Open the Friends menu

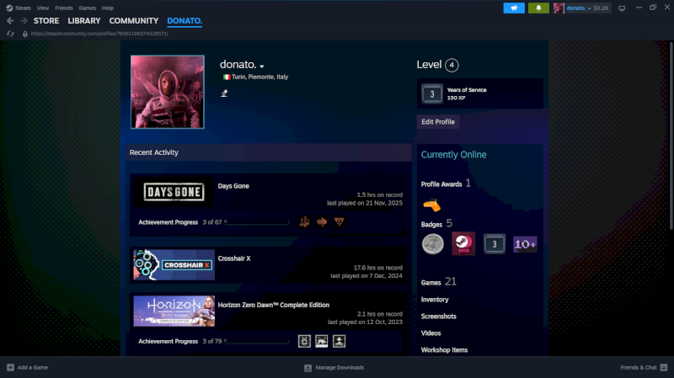pyautogui.click(x=64, y=8)
